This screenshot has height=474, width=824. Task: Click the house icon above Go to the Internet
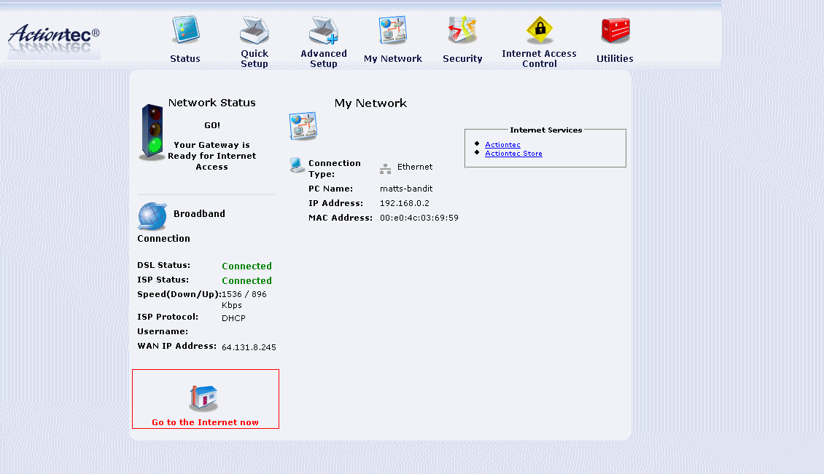point(203,398)
